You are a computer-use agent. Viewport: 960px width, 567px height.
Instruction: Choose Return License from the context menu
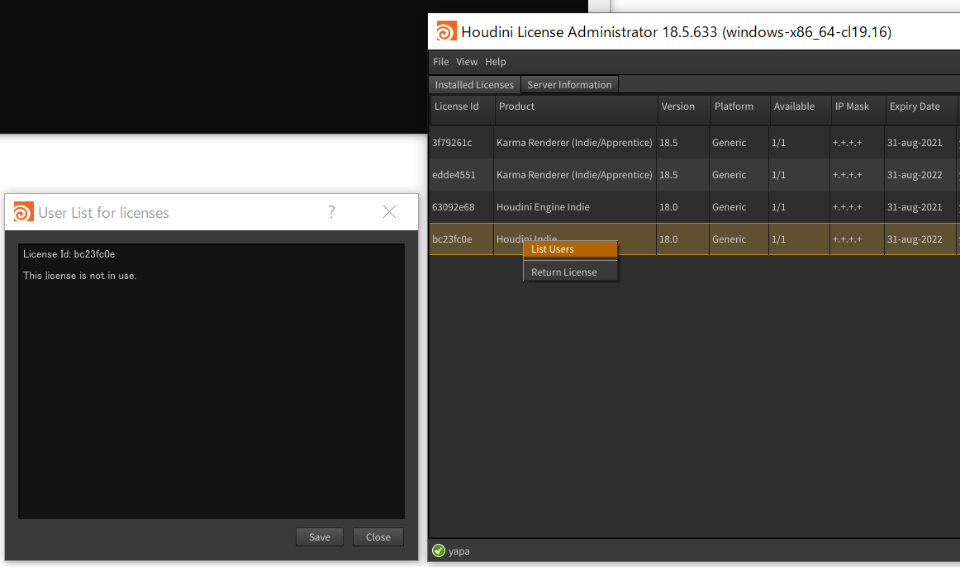point(570,272)
